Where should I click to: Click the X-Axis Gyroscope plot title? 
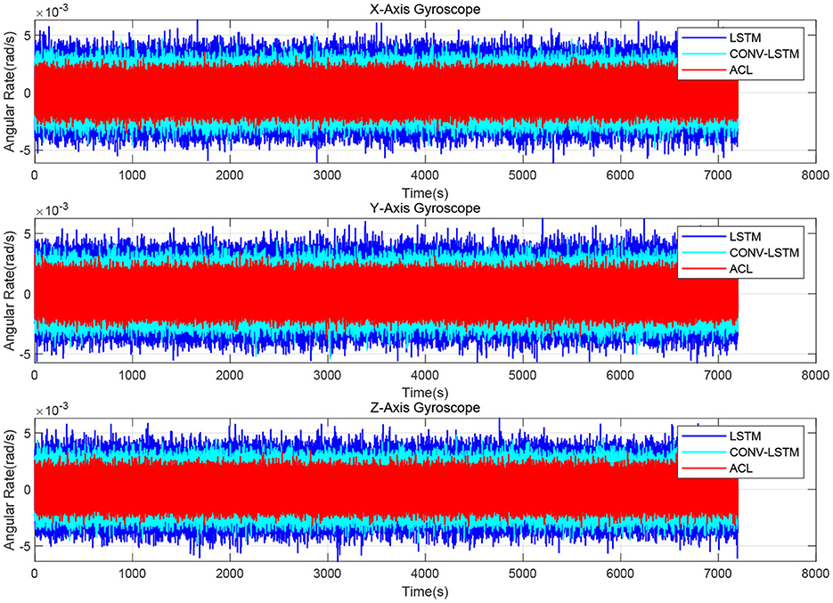(425, 9)
